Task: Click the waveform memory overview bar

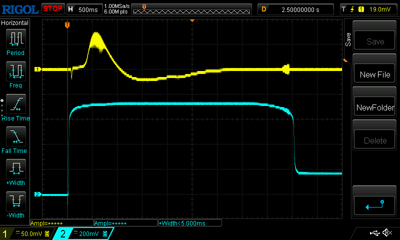Action: pyautogui.click(x=191, y=9)
